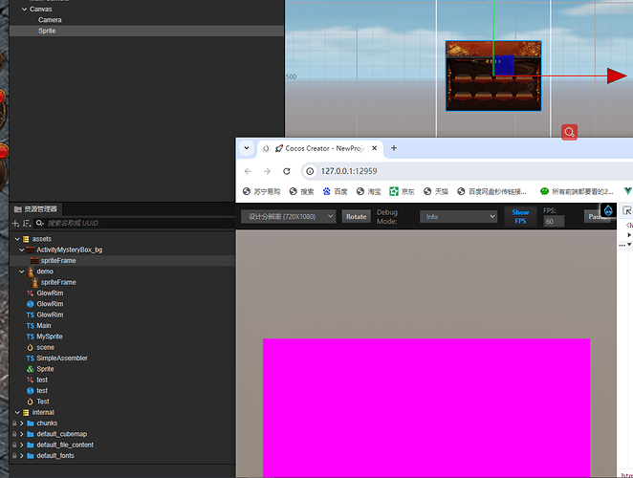This screenshot has width=633, height=478.
Task: Add a new asset with plus icon
Action: [15, 224]
